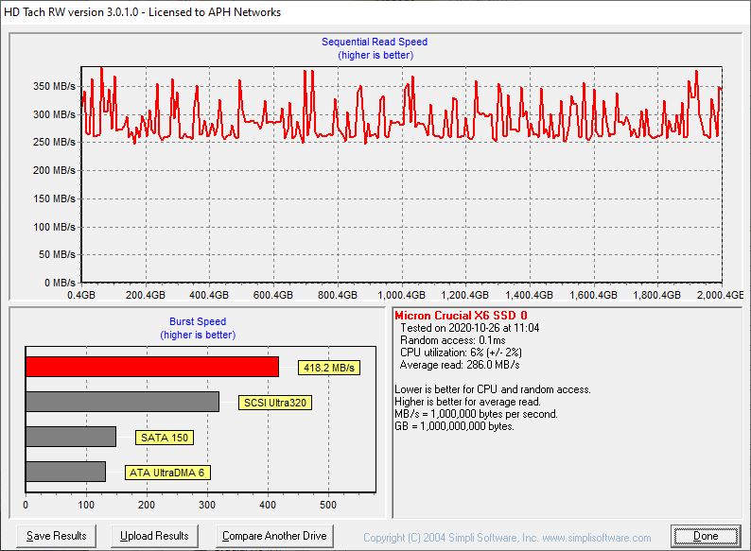This screenshot has height=551, width=751.
Task: Click the 350 MB/s axis label
Action: [54, 86]
